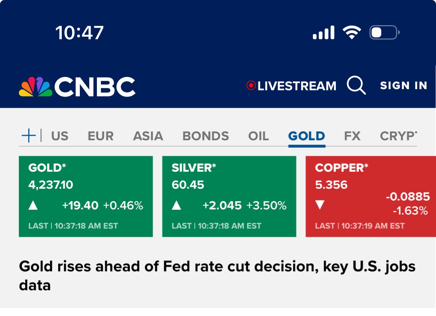
Task: Click the SIGN IN button
Action: coord(403,85)
